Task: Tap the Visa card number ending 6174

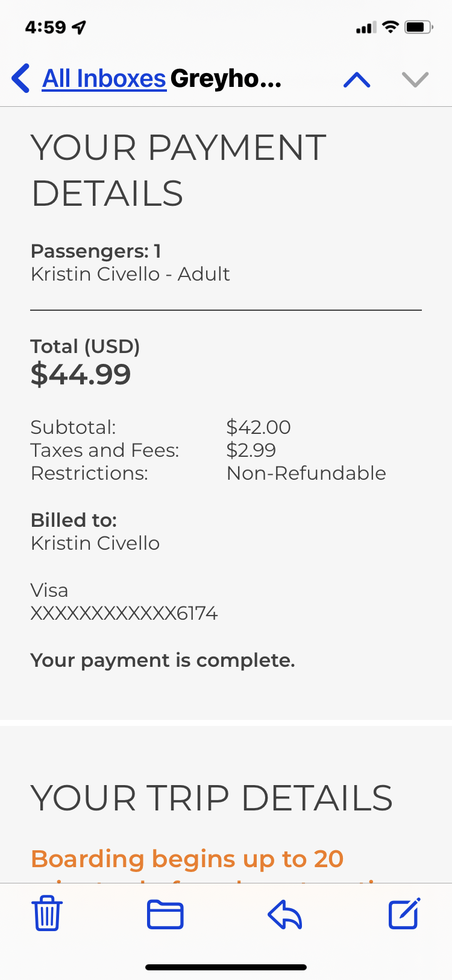Action: (x=124, y=614)
